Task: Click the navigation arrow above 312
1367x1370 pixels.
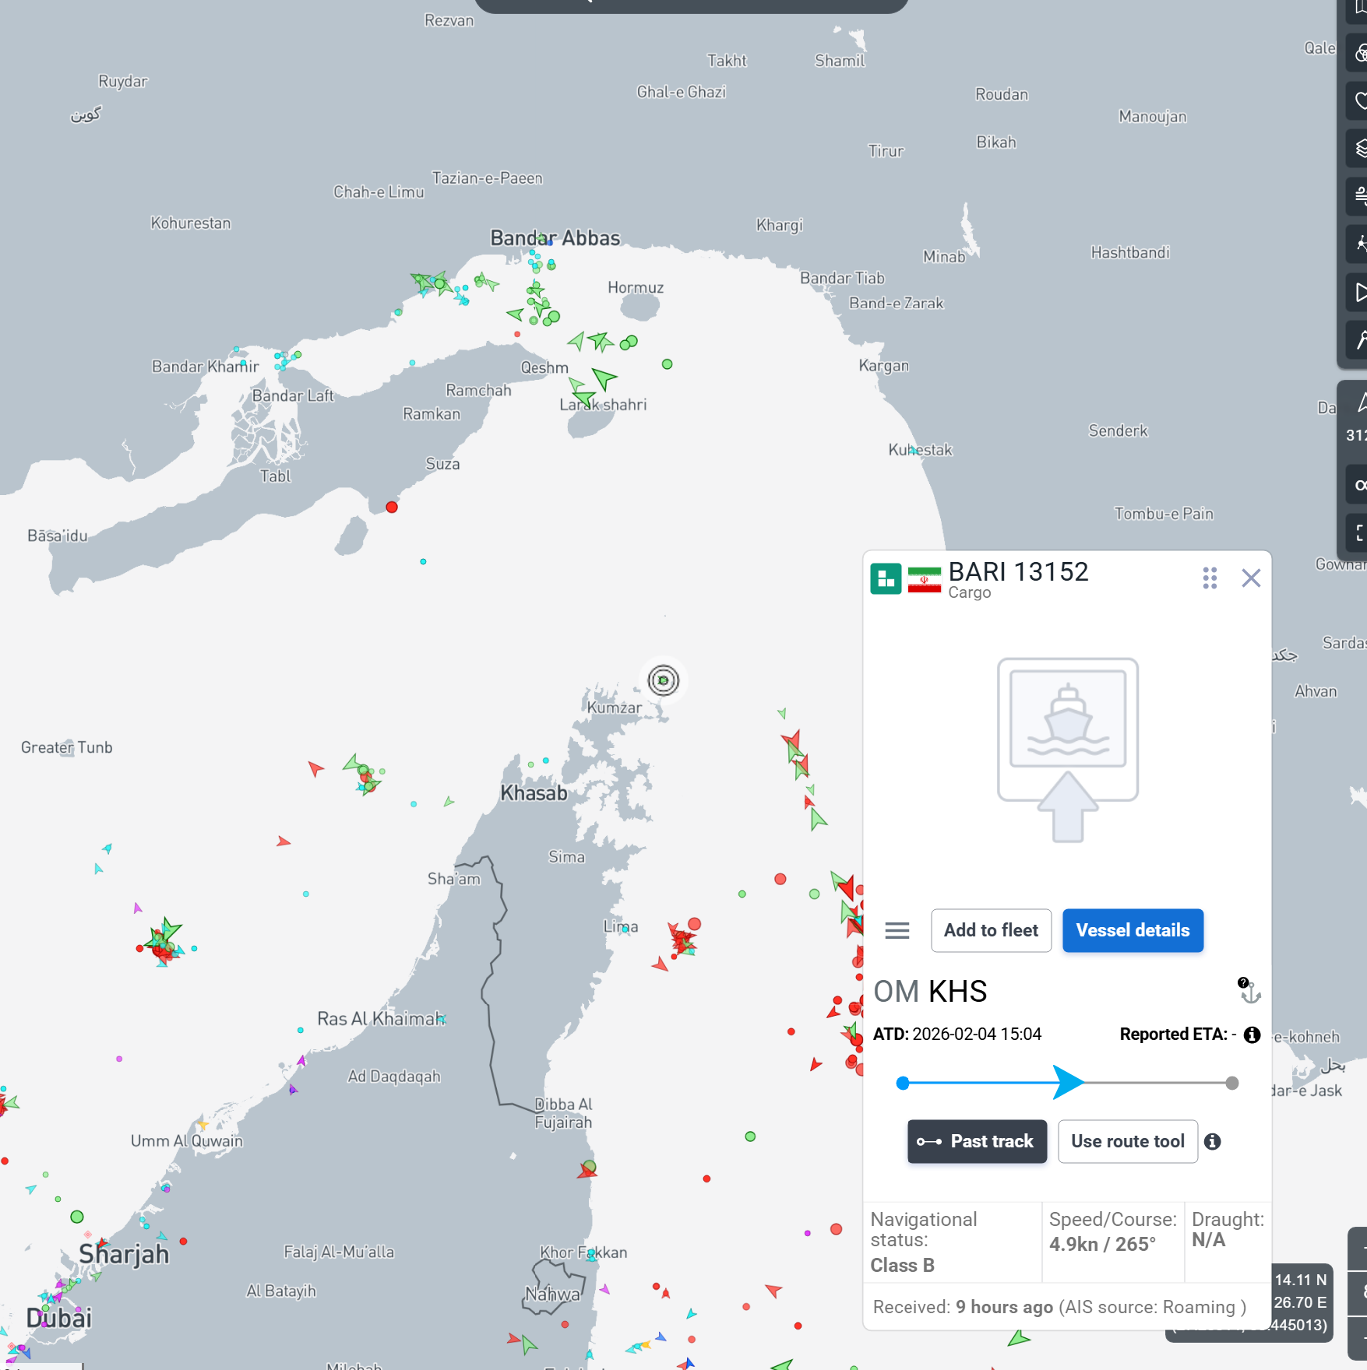Action: point(1361,402)
